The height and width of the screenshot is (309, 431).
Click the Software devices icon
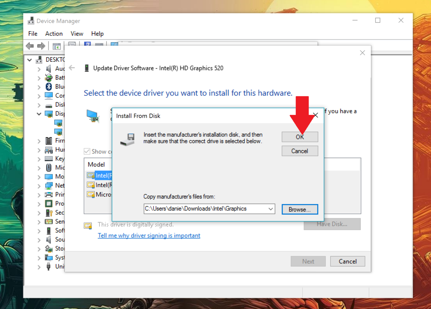[x=49, y=230]
